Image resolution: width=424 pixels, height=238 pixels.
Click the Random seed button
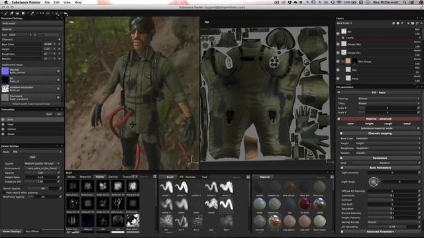click(x=384, y=163)
